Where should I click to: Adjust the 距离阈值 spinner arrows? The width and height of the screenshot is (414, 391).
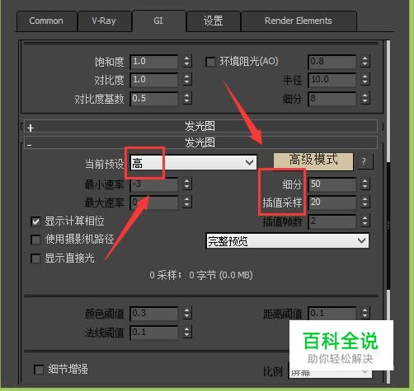pyautogui.click(x=365, y=313)
